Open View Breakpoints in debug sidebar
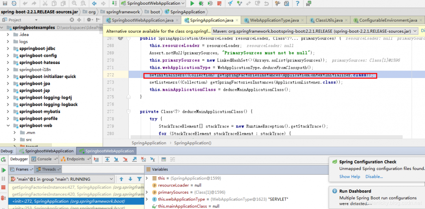Screen dimensions: 425x209 (4, 198)
